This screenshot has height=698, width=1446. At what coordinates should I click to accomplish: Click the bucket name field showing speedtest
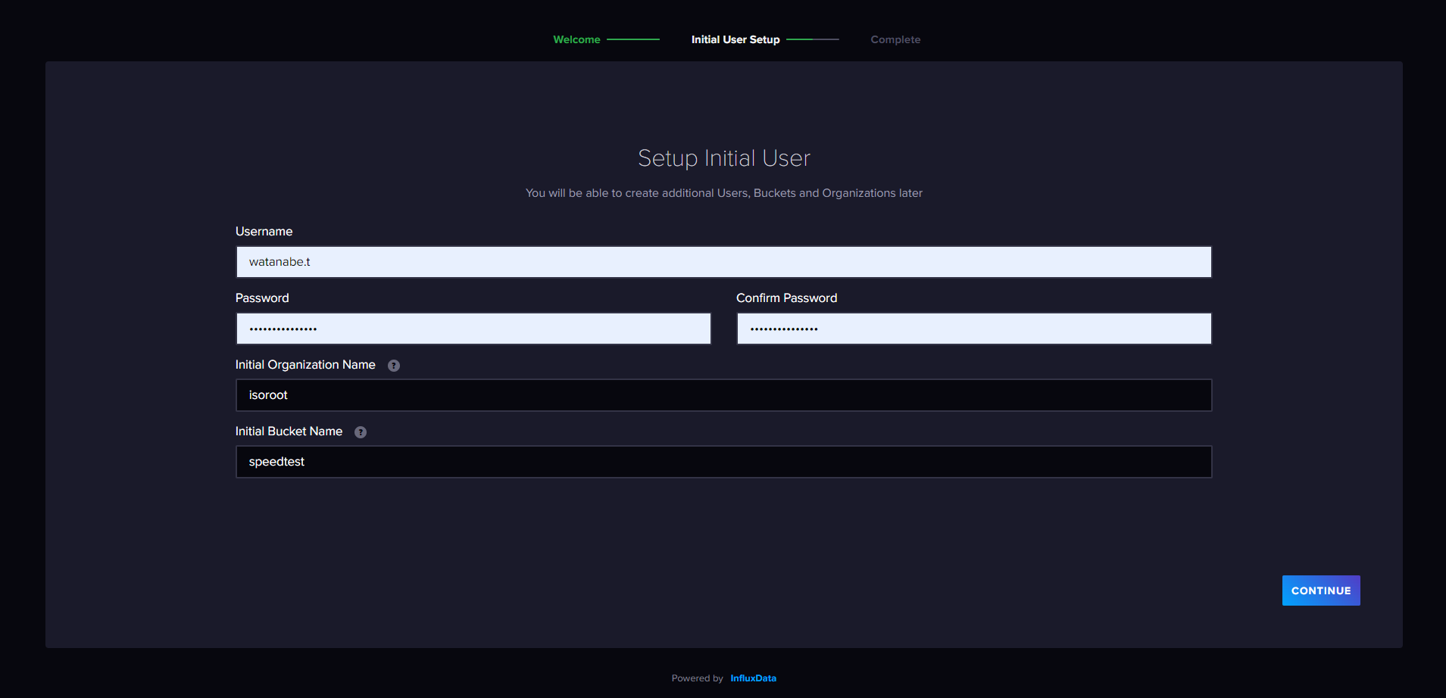[x=723, y=461]
